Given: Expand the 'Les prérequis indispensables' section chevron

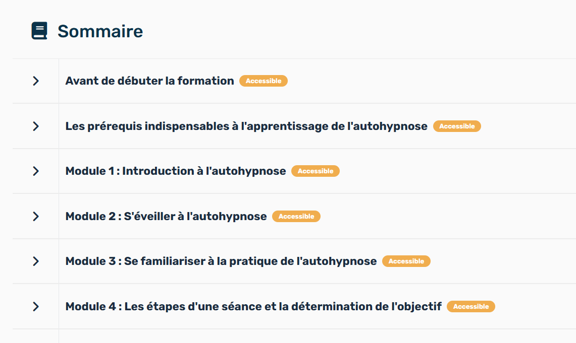Looking at the screenshot, I should (x=35, y=126).
